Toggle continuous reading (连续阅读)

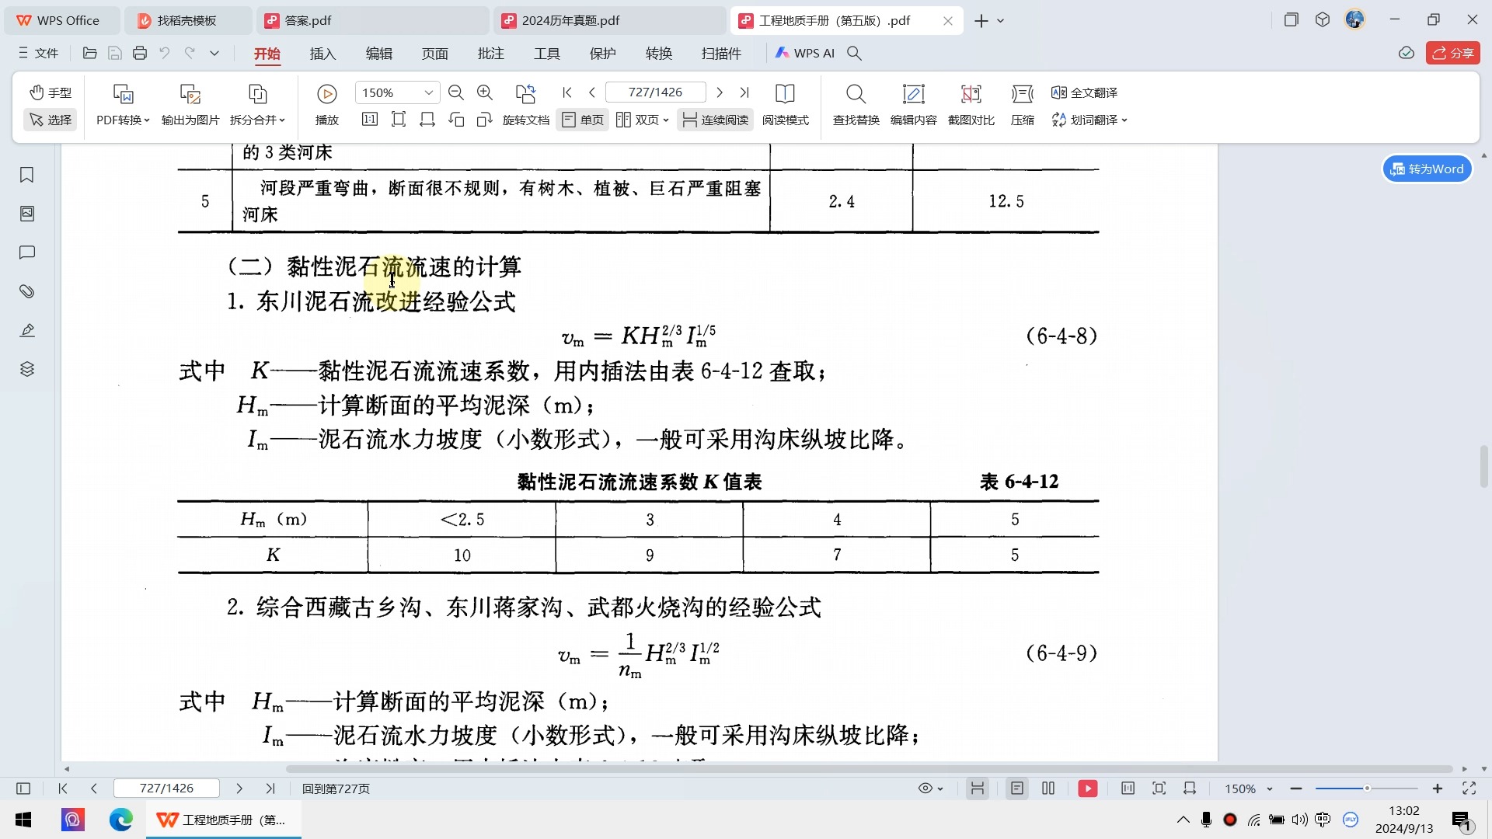click(715, 120)
